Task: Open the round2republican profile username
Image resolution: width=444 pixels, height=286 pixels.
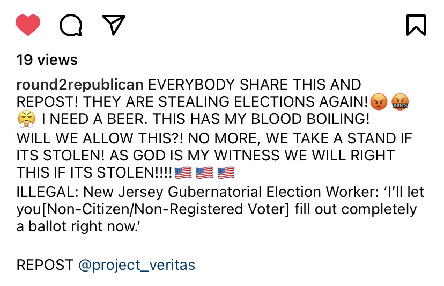Action: [x=80, y=85]
